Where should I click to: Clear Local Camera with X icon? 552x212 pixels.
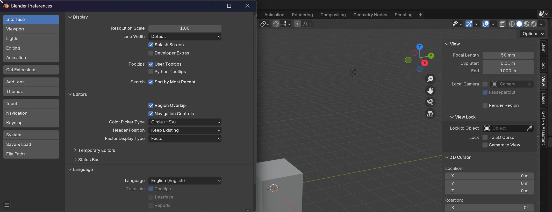click(x=529, y=84)
